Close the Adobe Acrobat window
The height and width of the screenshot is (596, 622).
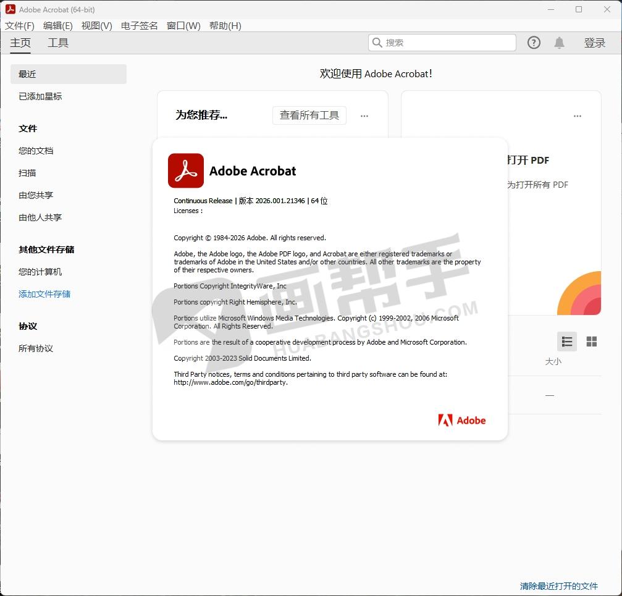click(607, 9)
